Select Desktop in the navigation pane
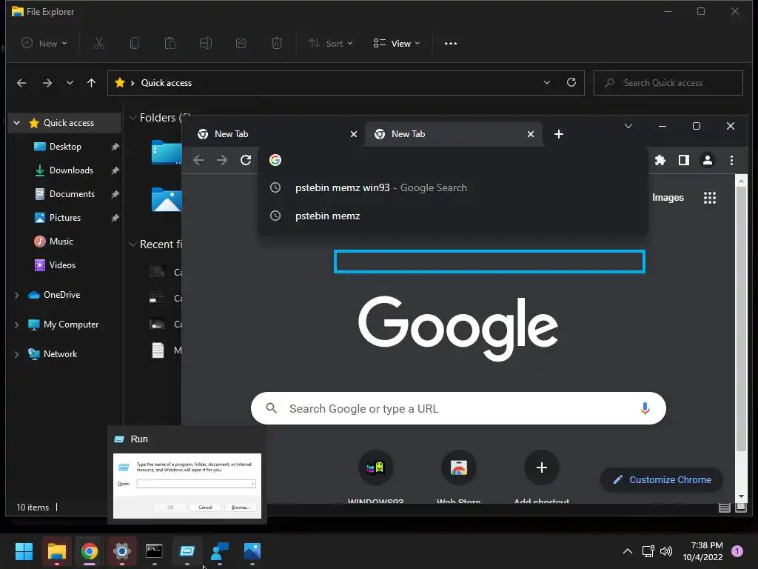This screenshot has width=758, height=569. 65,147
